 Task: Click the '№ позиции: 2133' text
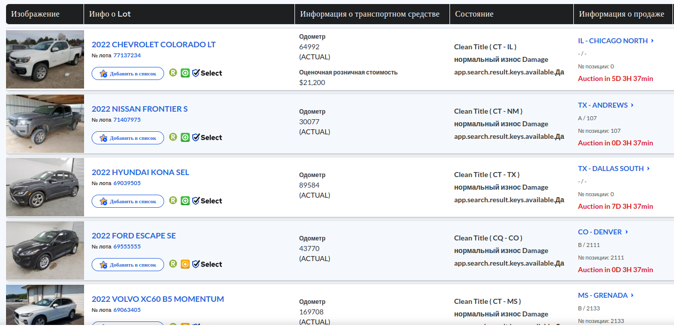coord(601,321)
